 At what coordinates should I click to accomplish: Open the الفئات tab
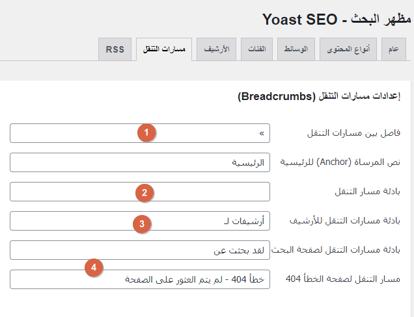click(256, 49)
